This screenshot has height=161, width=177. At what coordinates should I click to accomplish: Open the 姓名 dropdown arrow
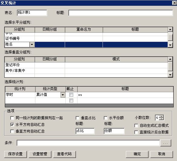[x=32, y=45]
